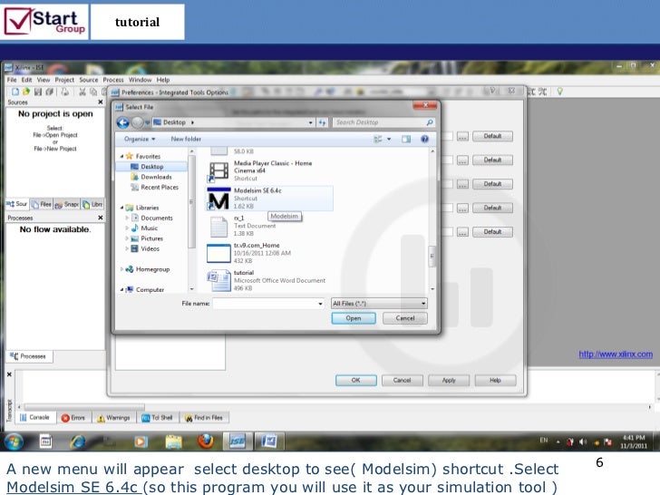Click Back arrow in Select File dialog
660x495 pixels.
(x=123, y=122)
